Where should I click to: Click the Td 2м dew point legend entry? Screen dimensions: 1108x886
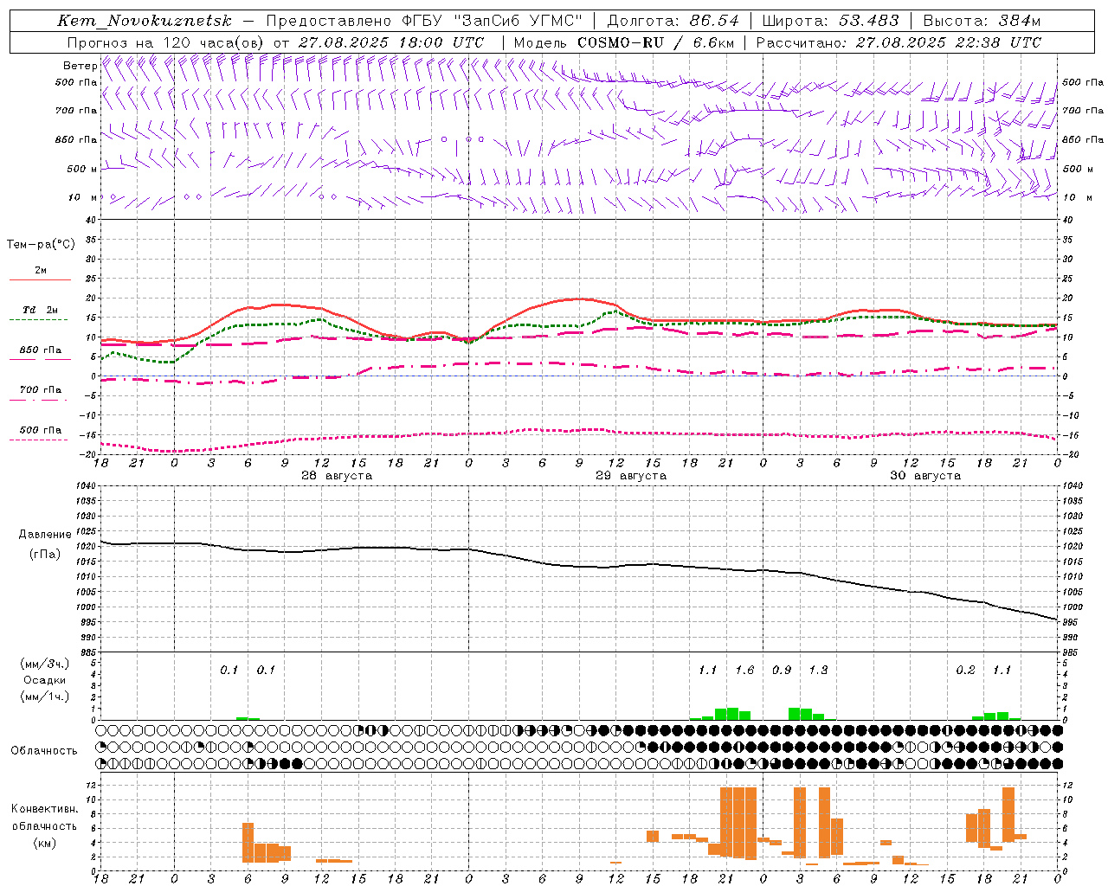(40, 310)
